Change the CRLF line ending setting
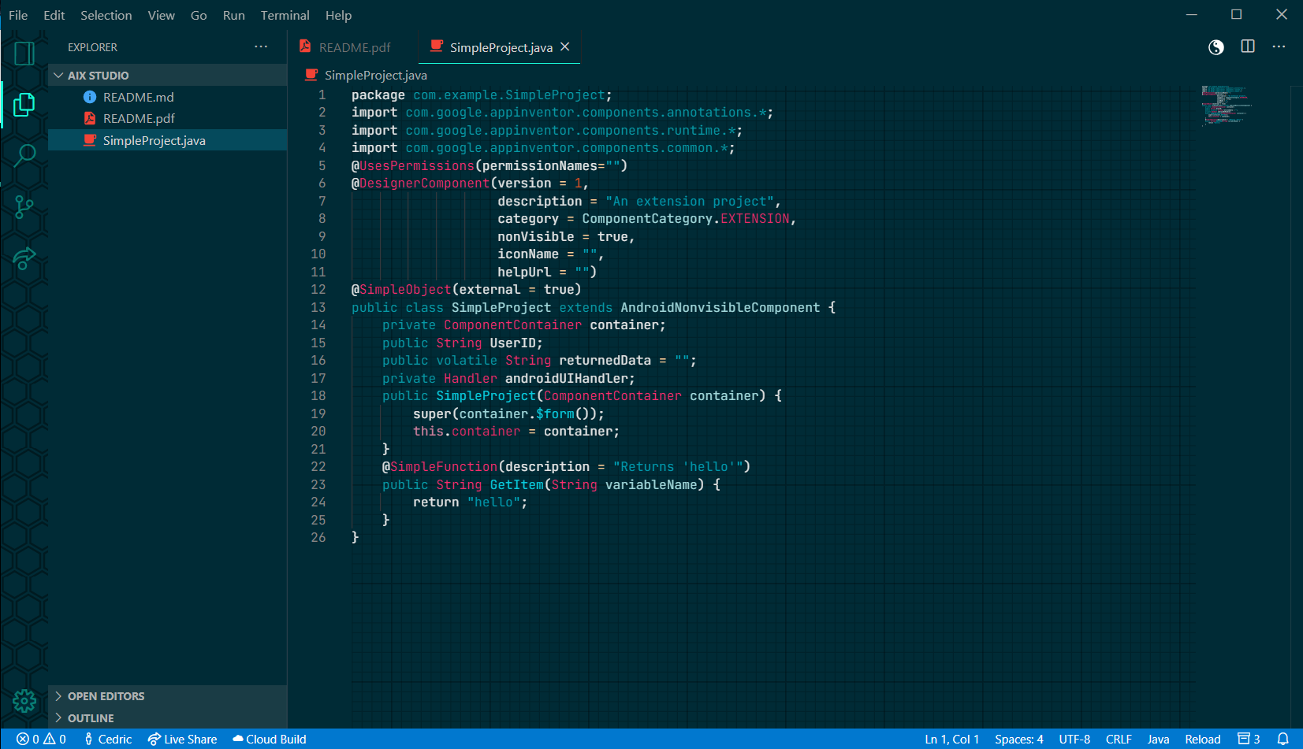Screen dimensions: 1303x749 (x=1118, y=739)
